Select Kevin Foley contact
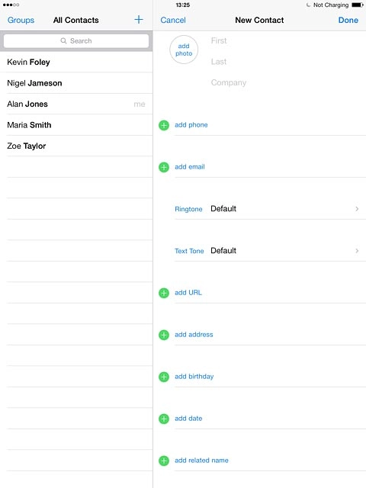Image resolution: width=366 pixels, height=488 pixels. [x=76, y=62]
